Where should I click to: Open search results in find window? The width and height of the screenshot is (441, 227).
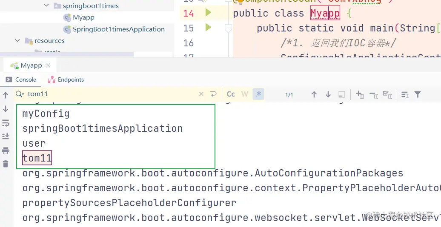342,94
